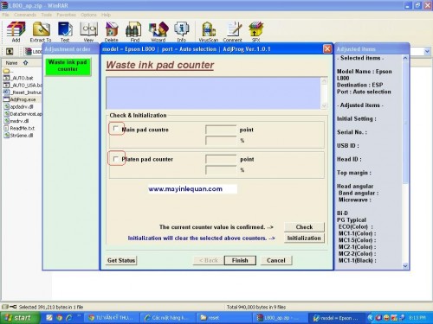
Task: Click the Waste ink pad counter green button
Action: (x=68, y=67)
